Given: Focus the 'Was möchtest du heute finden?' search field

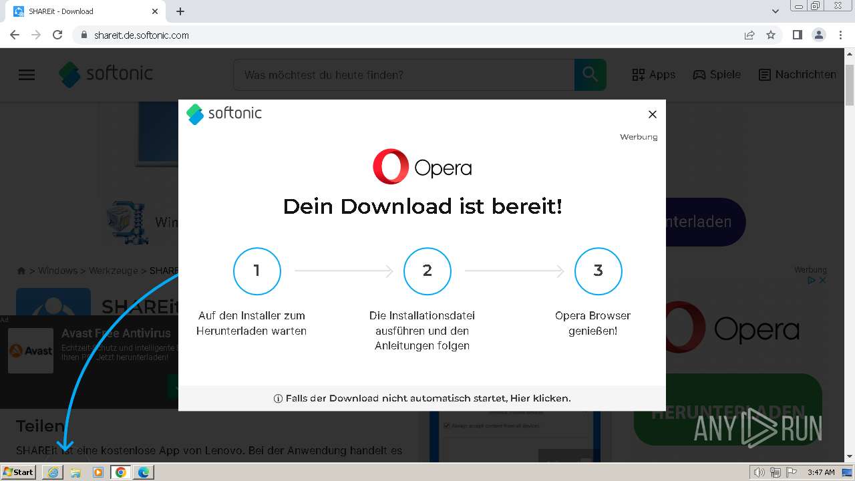Looking at the screenshot, I should pos(403,75).
